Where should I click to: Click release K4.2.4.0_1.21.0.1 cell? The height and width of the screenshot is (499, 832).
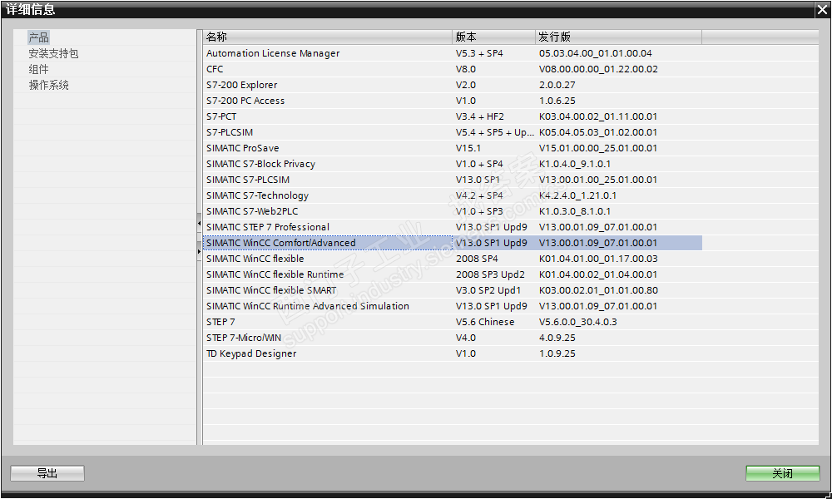[619, 195]
